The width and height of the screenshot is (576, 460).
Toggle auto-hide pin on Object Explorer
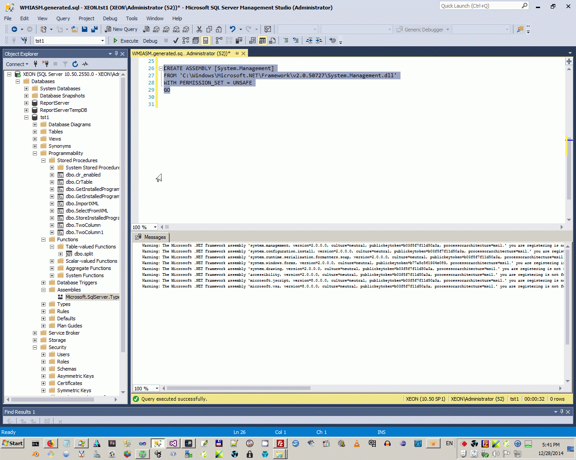(x=116, y=53)
